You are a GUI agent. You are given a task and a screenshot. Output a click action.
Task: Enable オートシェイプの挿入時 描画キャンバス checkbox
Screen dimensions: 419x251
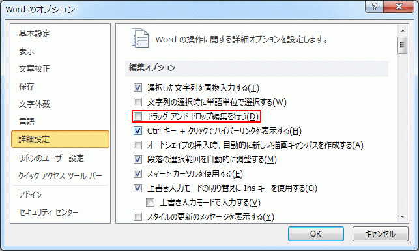pyautogui.click(x=137, y=145)
